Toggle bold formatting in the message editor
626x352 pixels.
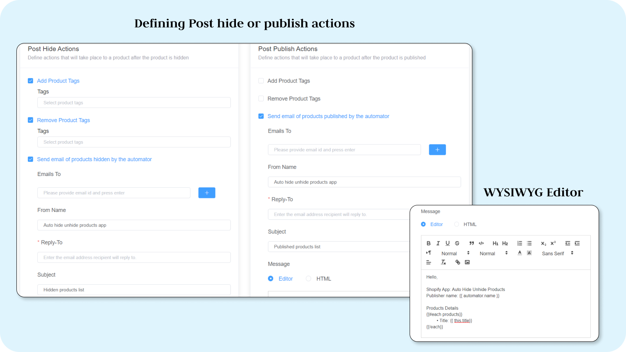point(428,243)
